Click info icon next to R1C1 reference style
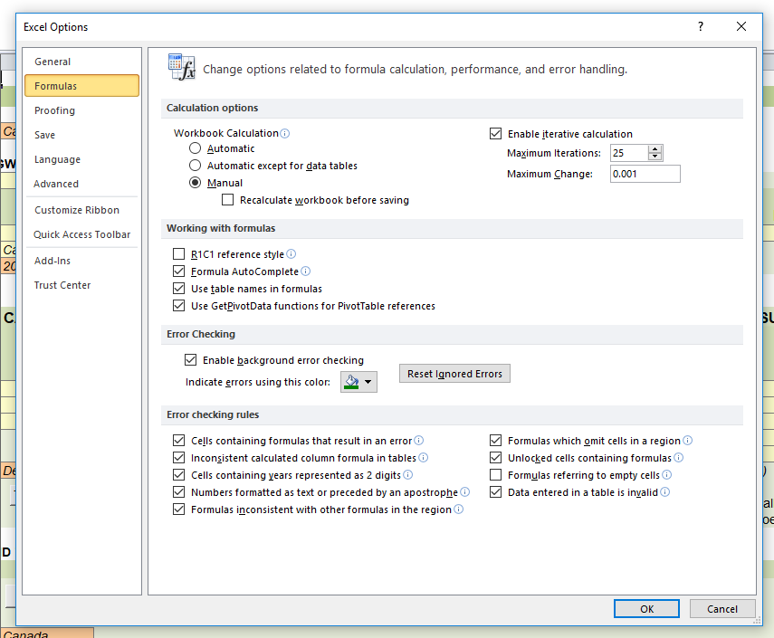This screenshot has width=774, height=638. pos(291,254)
